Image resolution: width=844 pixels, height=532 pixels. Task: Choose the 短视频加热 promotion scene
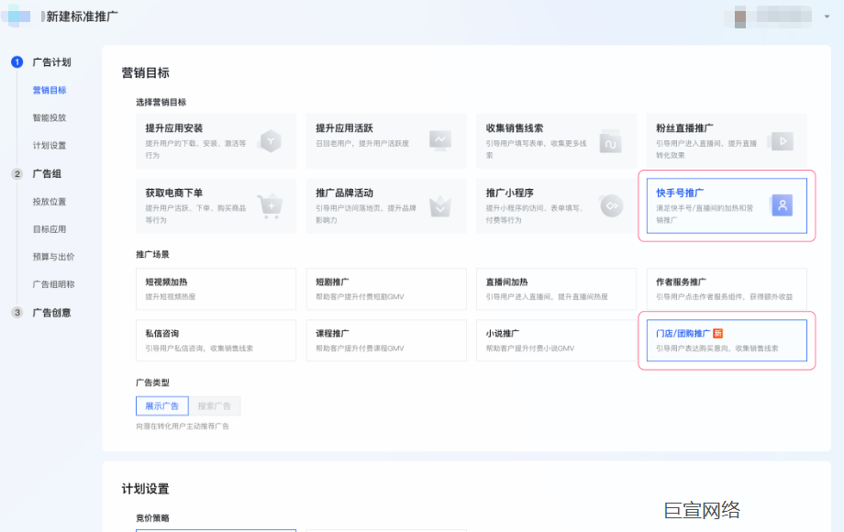[216, 289]
